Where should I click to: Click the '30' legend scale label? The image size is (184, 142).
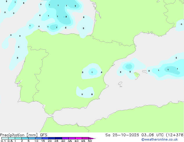(x=63, y=141)
